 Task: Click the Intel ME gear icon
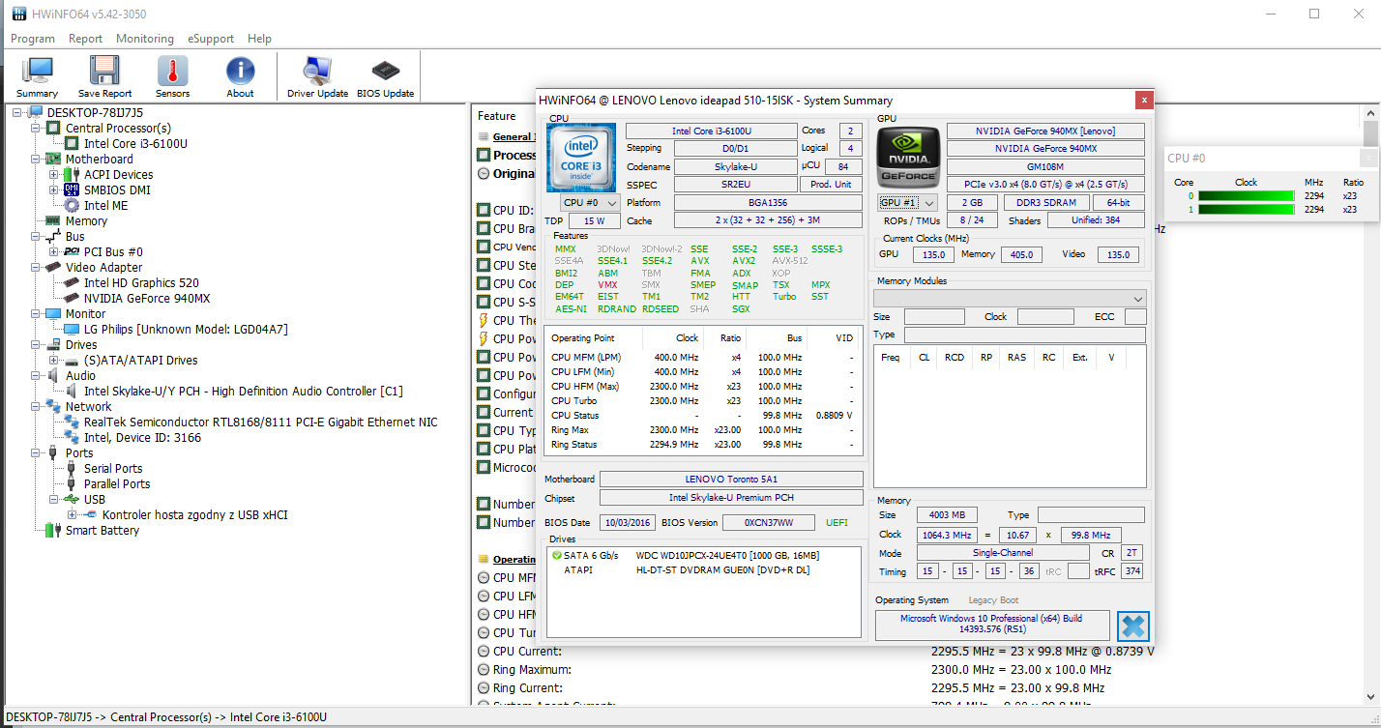pyautogui.click(x=72, y=206)
